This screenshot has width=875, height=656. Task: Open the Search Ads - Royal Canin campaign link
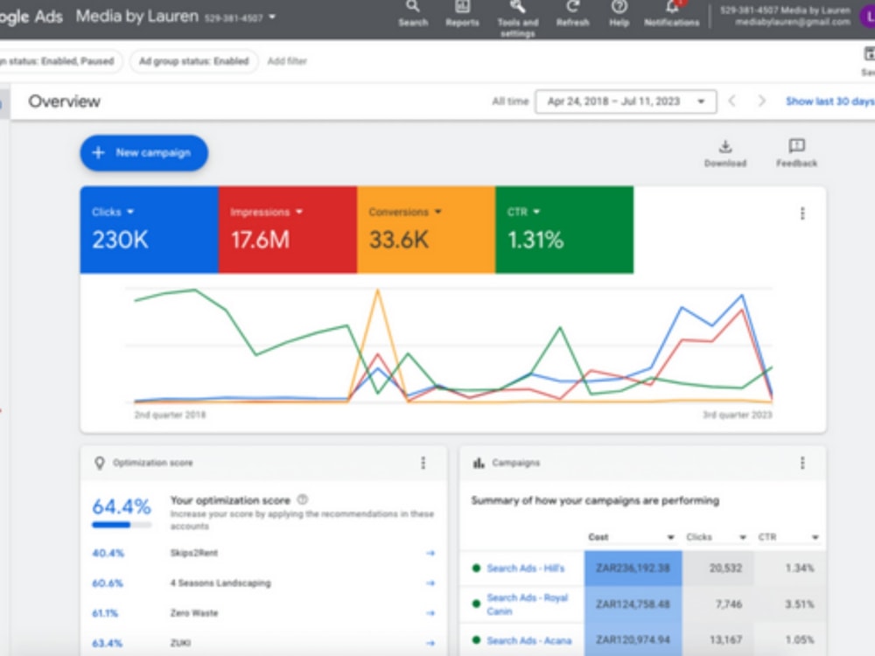click(x=528, y=604)
